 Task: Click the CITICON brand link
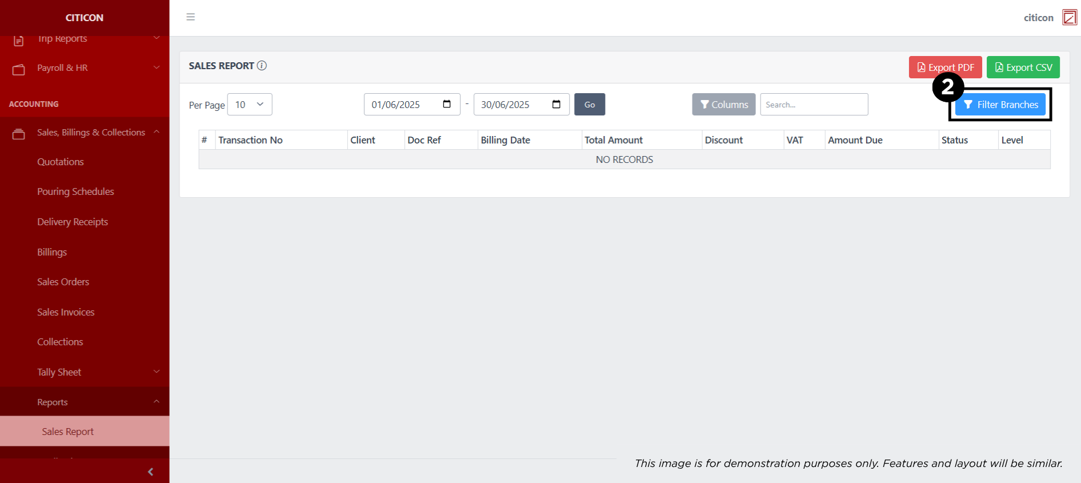[85, 18]
